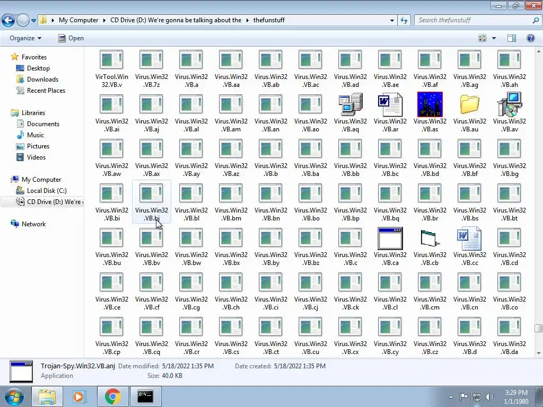Click the Back navigation arrow
The image size is (543, 407).
tap(8, 21)
